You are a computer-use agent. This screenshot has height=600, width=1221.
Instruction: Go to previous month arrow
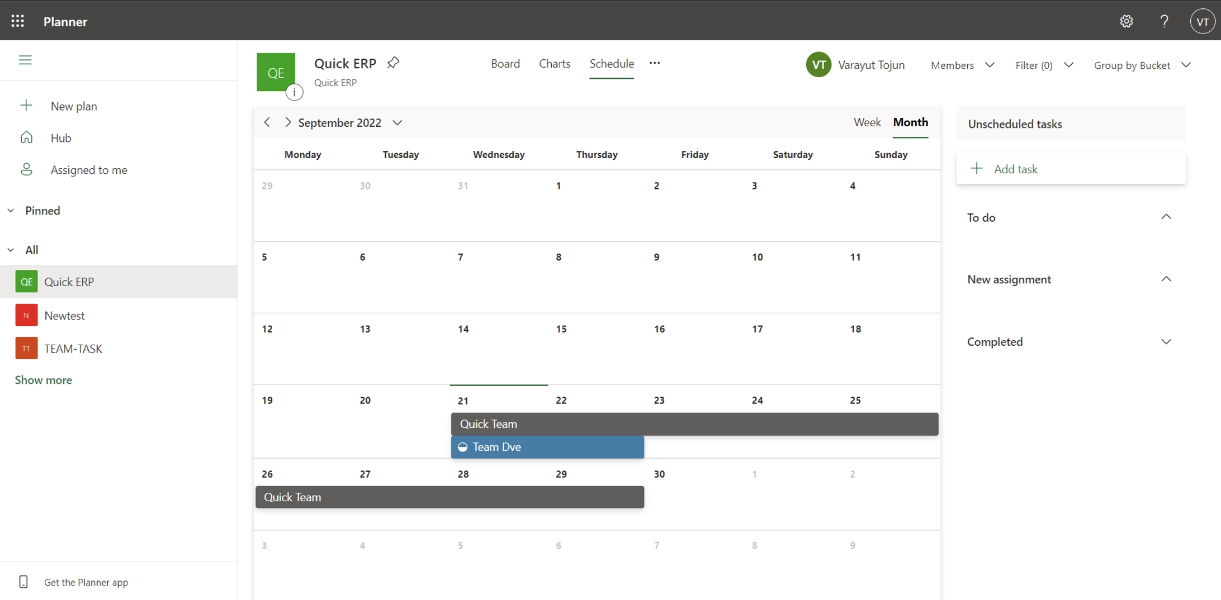pos(267,122)
